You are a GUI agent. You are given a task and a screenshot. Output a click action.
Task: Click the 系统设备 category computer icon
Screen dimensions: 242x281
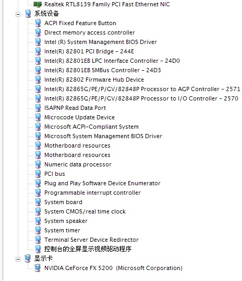tap(28, 14)
